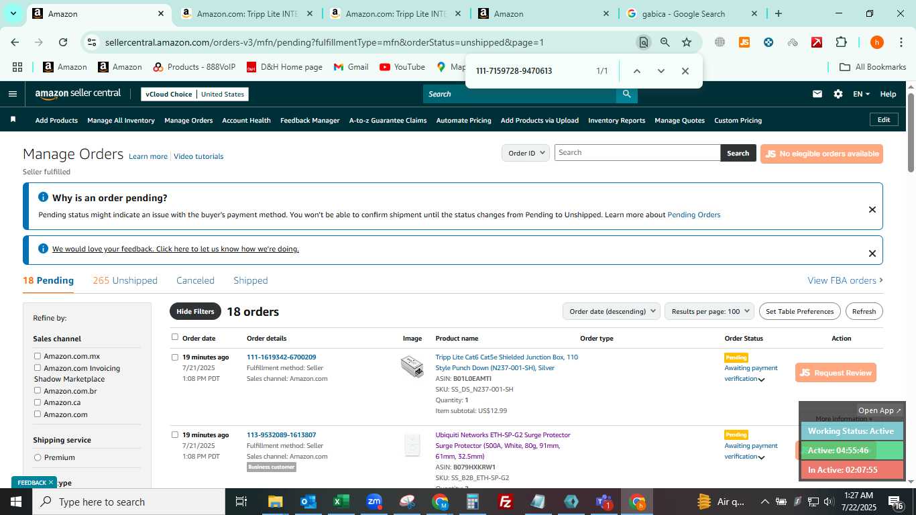Switch to the Canceled orders tab
916x515 pixels.
[x=195, y=280]
